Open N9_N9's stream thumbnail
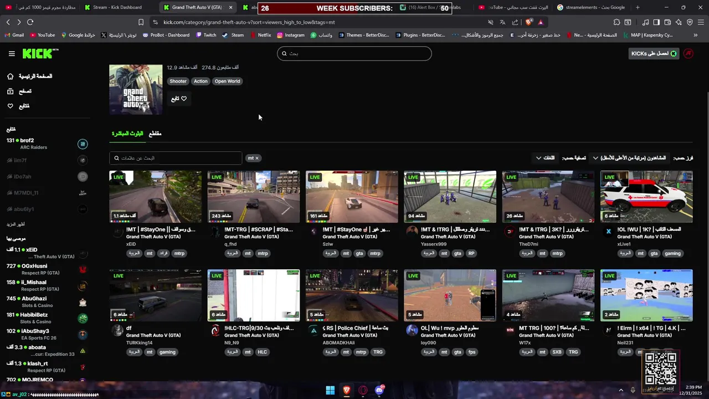 tap(254, 295)
